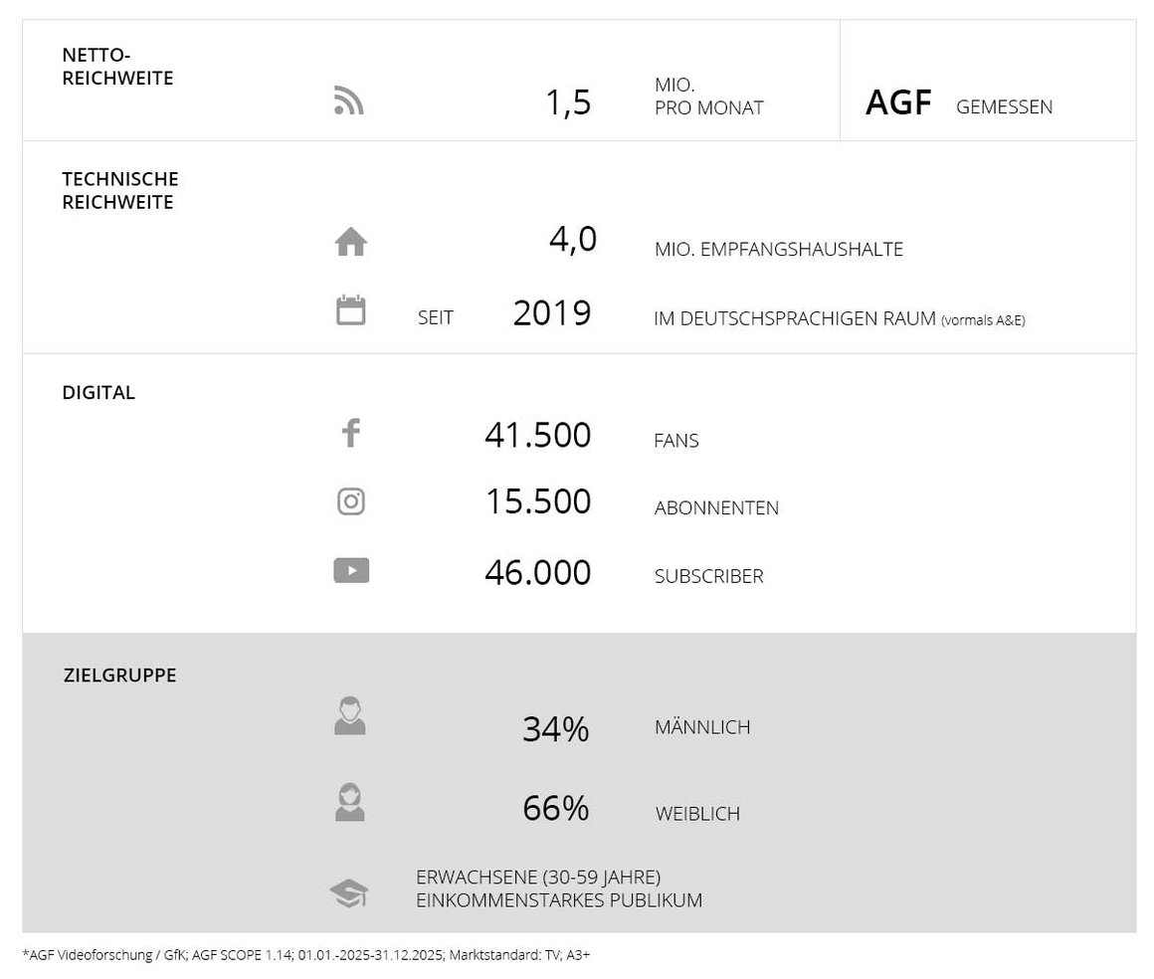Viewport: 1154px width, 979px height.
Task: Click the DIGITAL section heading
Action: click(x=98, y=392)
